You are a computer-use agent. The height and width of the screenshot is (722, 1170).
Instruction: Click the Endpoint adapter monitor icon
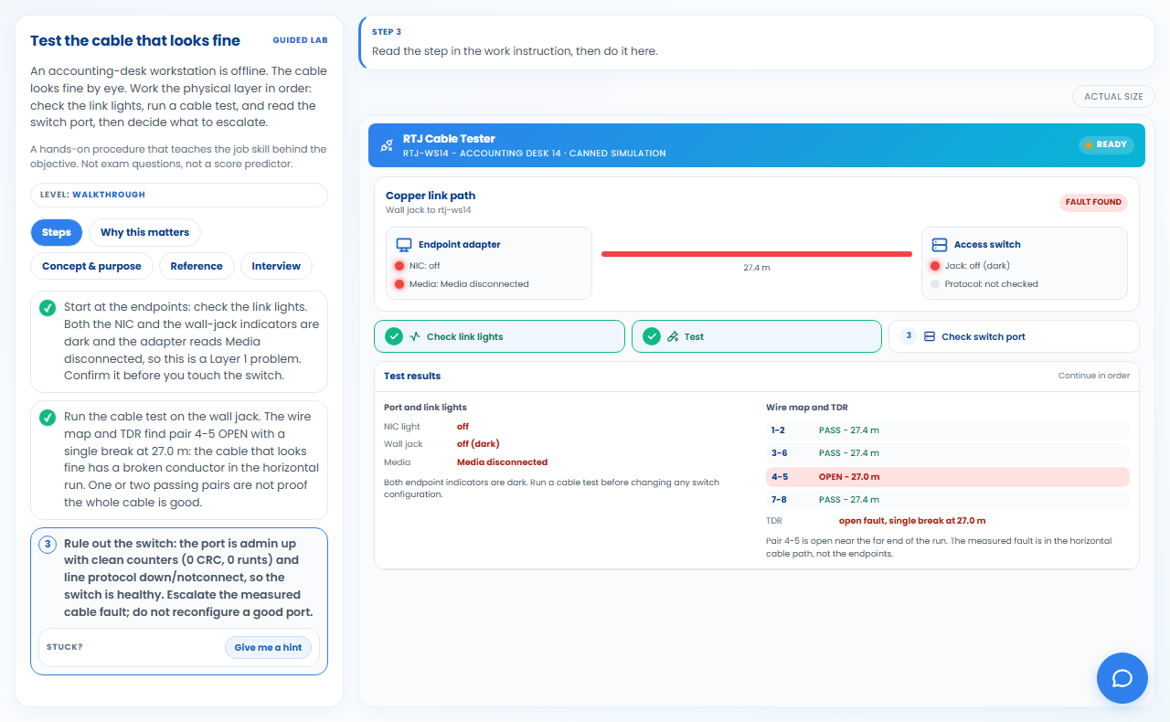(404, 245)
